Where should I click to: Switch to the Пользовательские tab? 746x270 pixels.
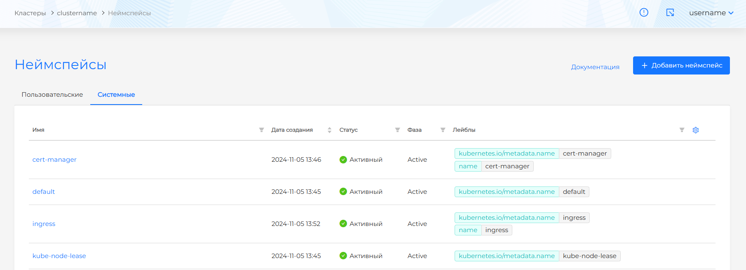point(52,95)
